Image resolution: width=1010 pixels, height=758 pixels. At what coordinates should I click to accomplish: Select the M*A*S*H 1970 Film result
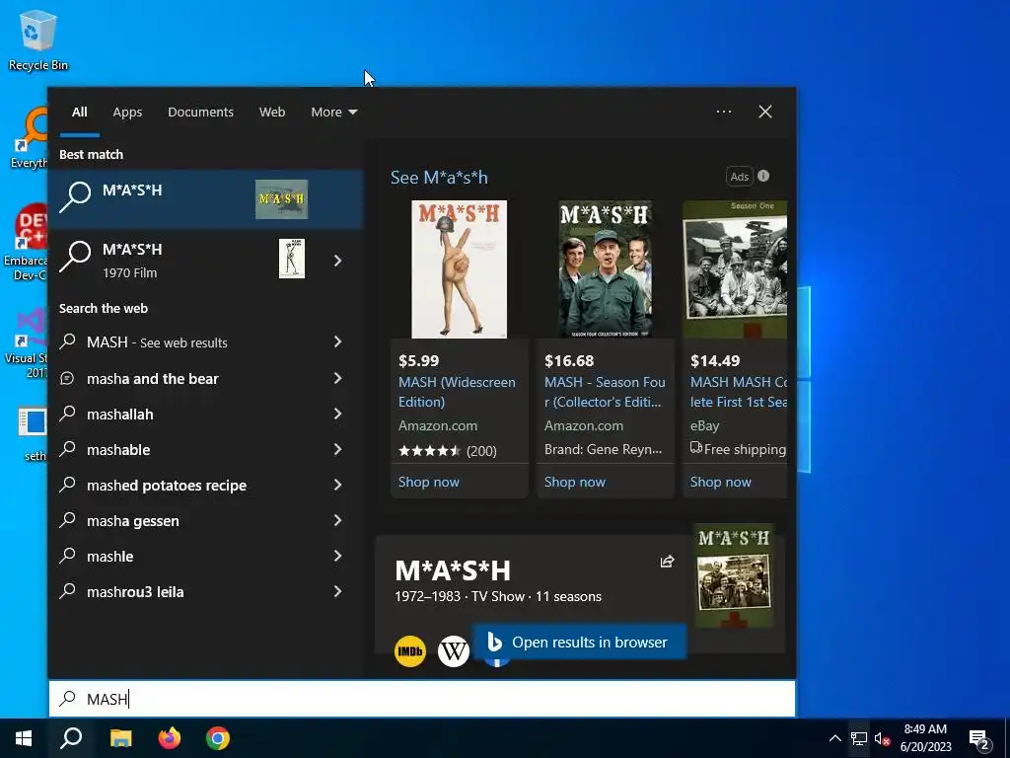click(x=206, y=260)
